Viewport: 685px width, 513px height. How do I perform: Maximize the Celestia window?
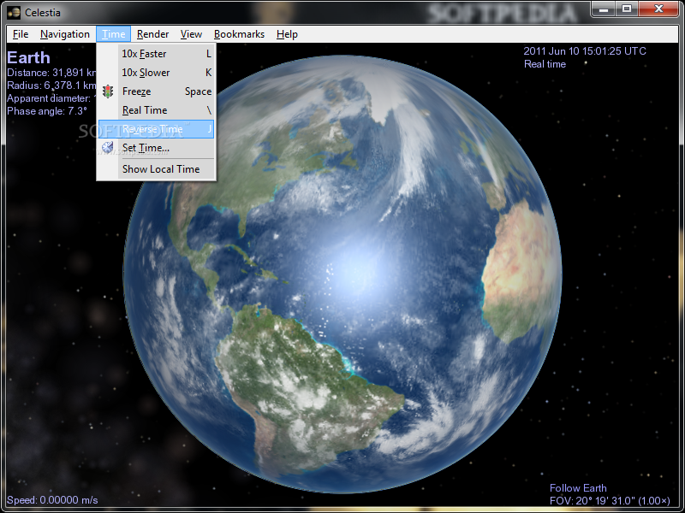[627, 9]
